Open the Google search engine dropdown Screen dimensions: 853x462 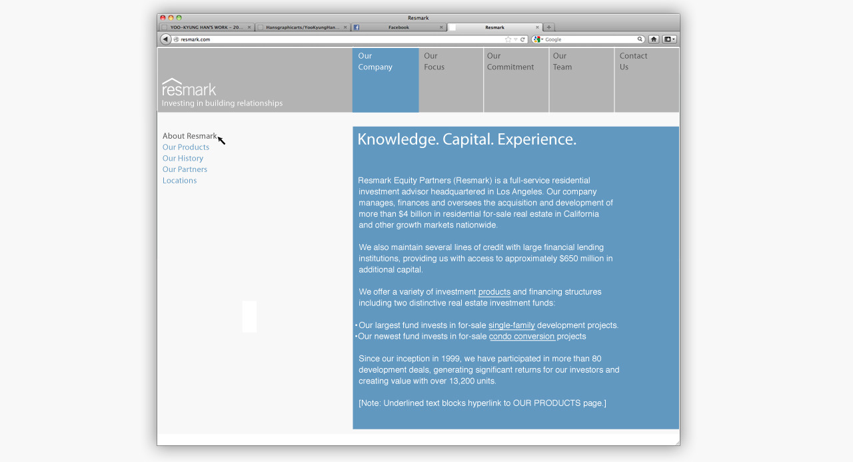(x=538, y=39)
